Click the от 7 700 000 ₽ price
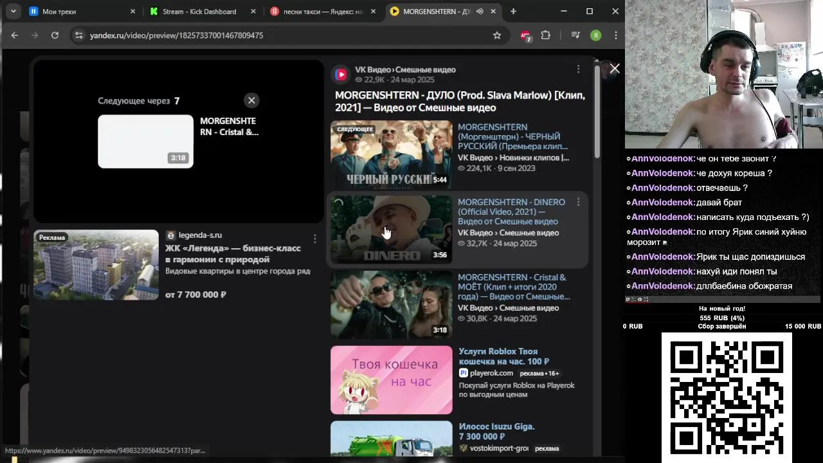This screenshot has width=823, height=463. [195, 295]
